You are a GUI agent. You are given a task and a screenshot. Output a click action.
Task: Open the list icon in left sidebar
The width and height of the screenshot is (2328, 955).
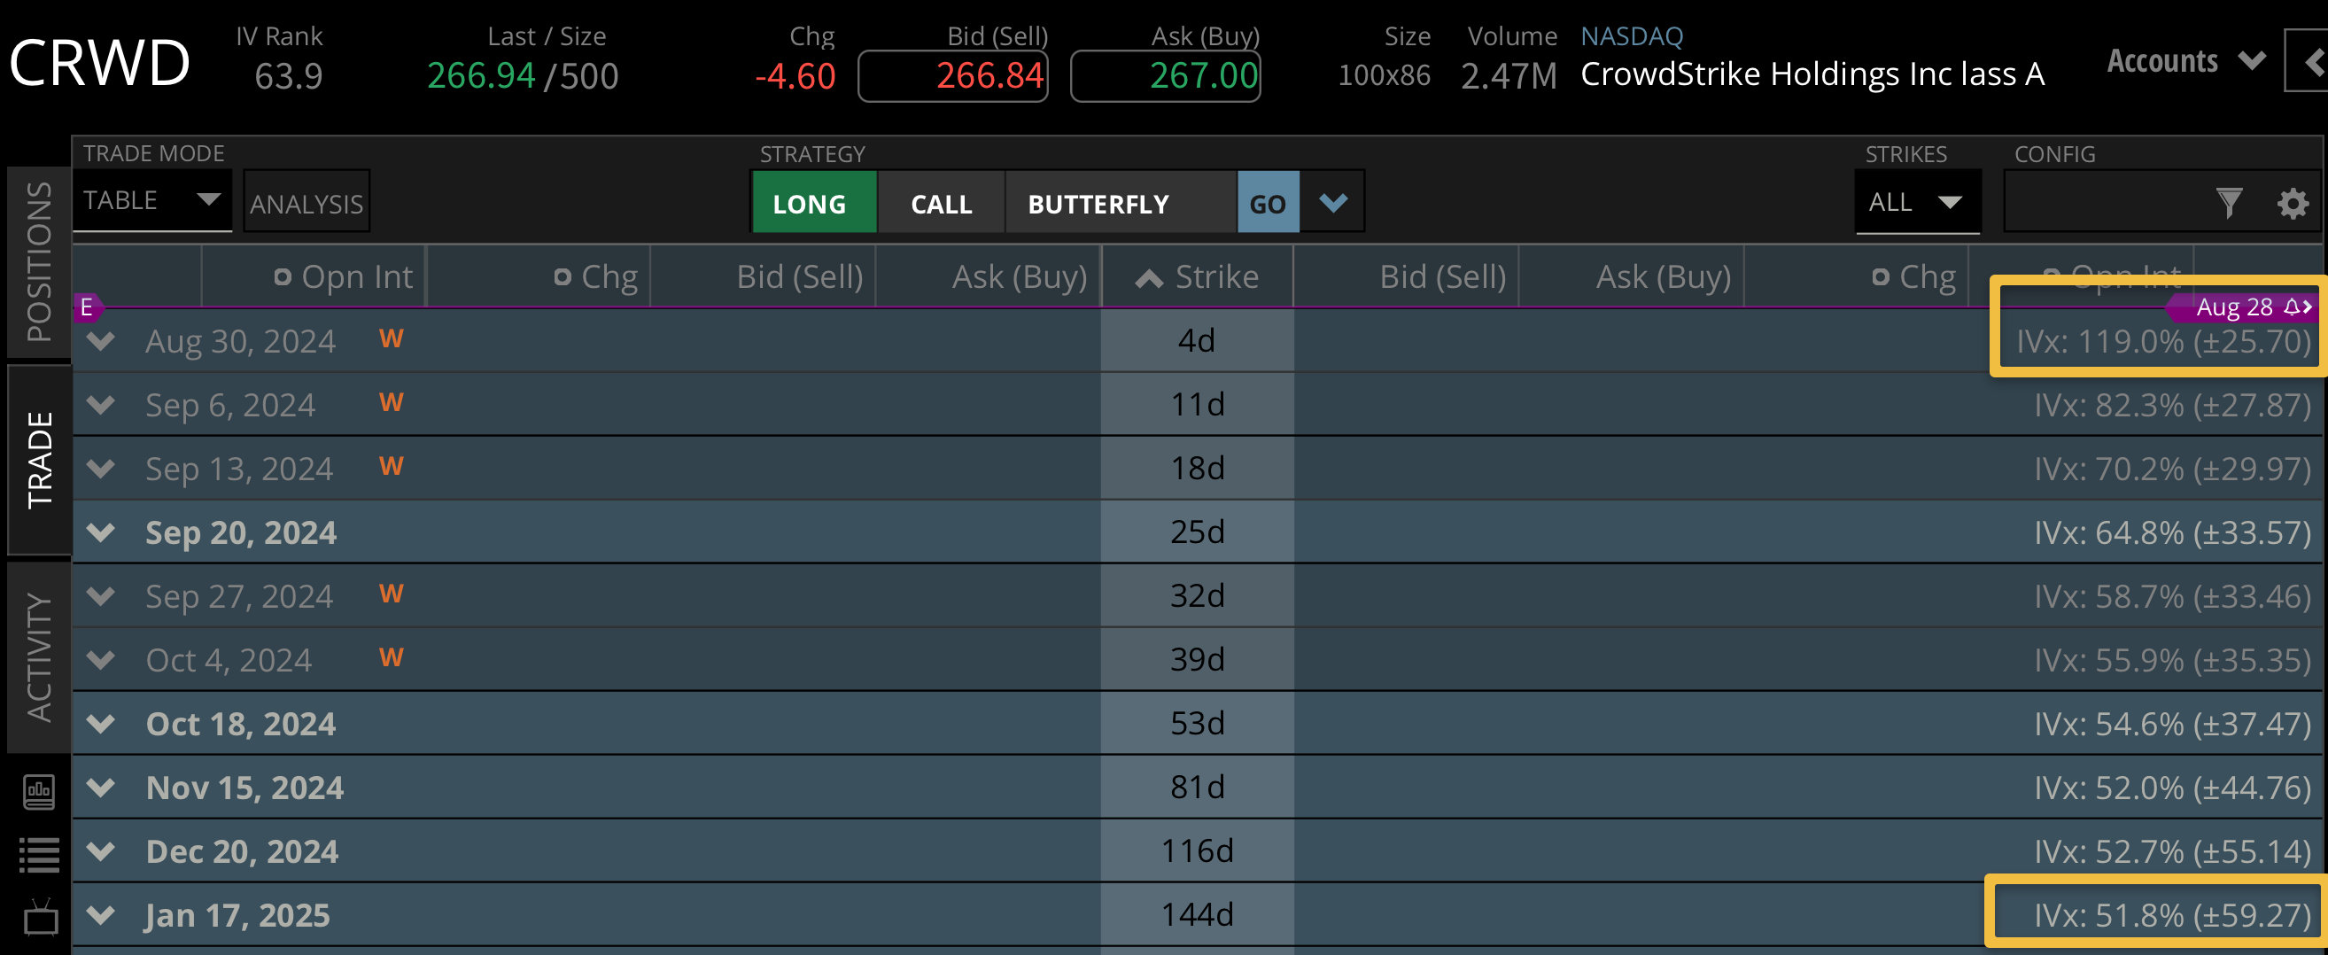[39, 855]
